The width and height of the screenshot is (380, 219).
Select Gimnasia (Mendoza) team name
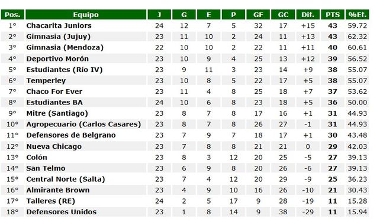[x=65, y=47]
